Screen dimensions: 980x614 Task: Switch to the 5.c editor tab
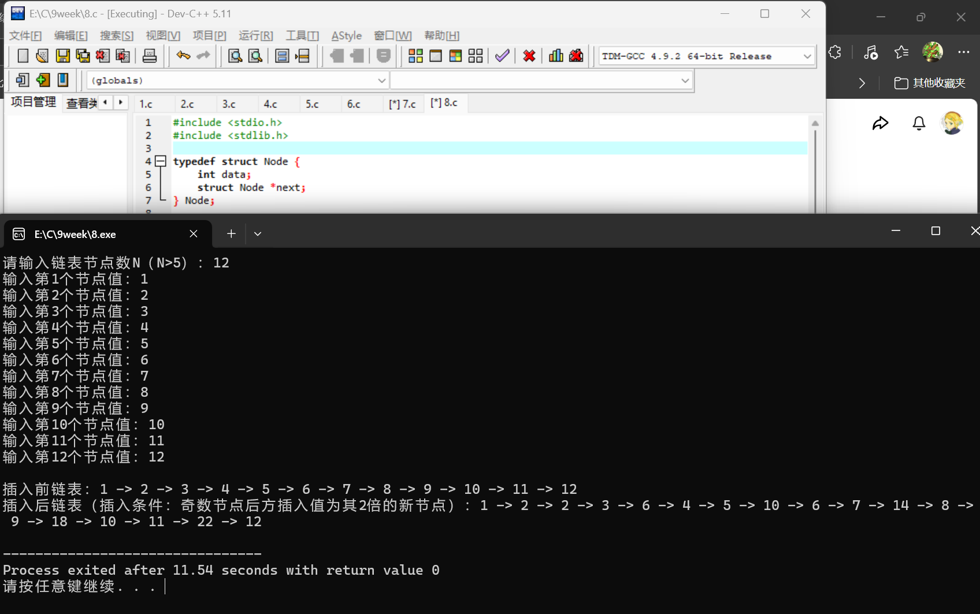pyautogui.click(x=312, y=104)
